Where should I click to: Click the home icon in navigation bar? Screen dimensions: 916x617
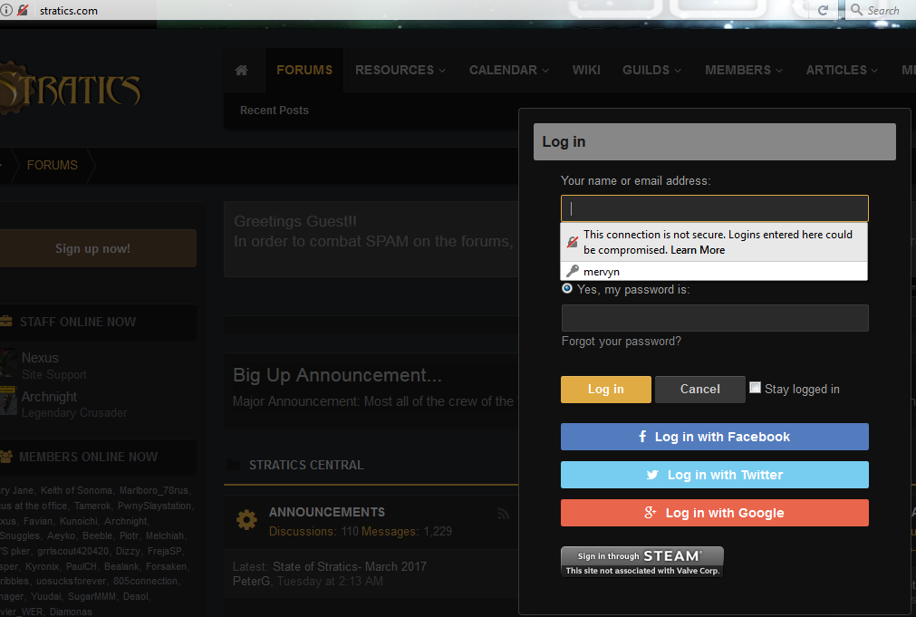tap(241, 70)
